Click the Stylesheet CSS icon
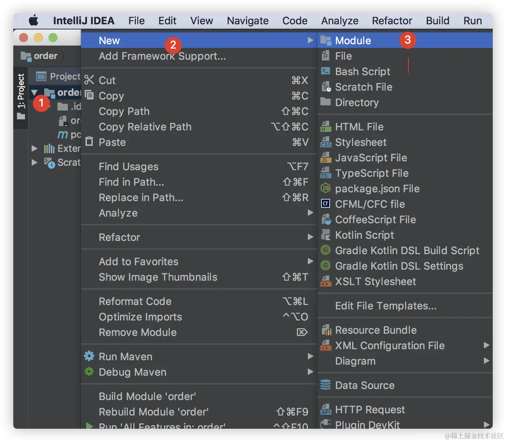Viewport: 506px width, 442px height. [x=326, y=142]
